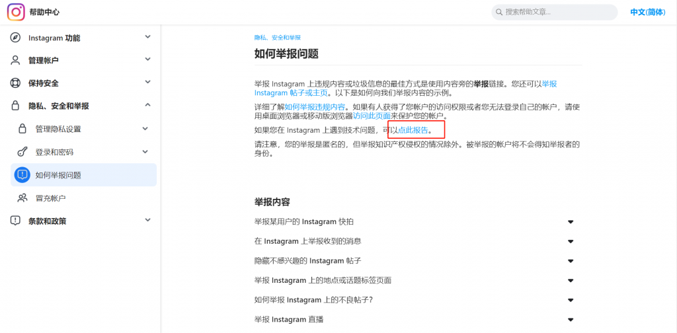Click the people icon beside 冒充帐户

[x=22, y=198]
